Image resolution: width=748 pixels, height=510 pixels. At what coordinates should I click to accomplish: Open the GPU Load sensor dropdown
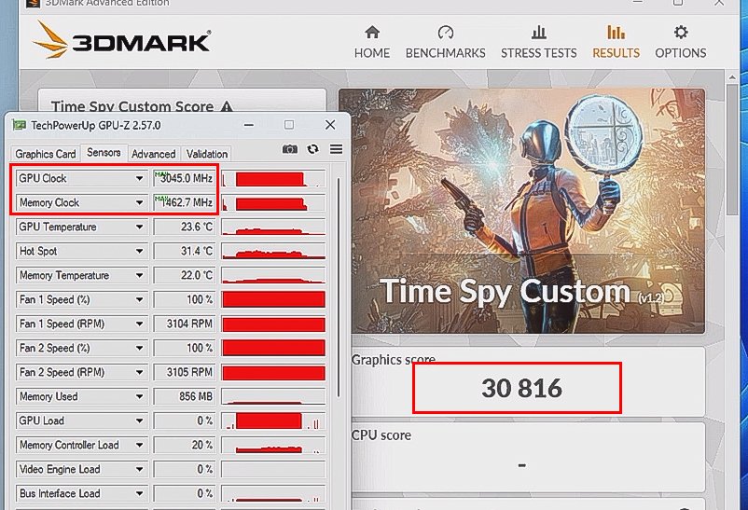139,421
